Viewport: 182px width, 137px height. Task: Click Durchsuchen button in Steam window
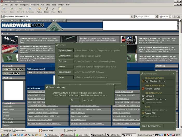(x=66, y=56)
